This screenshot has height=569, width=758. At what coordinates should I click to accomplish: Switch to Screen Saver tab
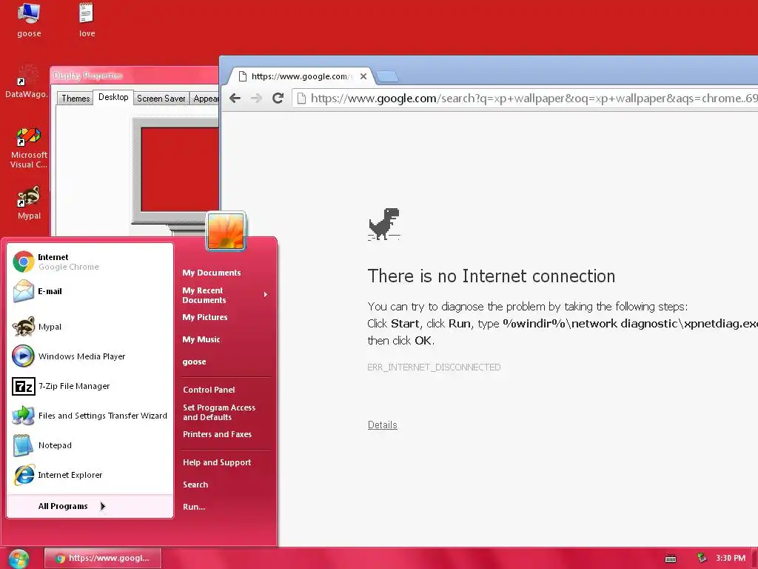coord(161,99)
